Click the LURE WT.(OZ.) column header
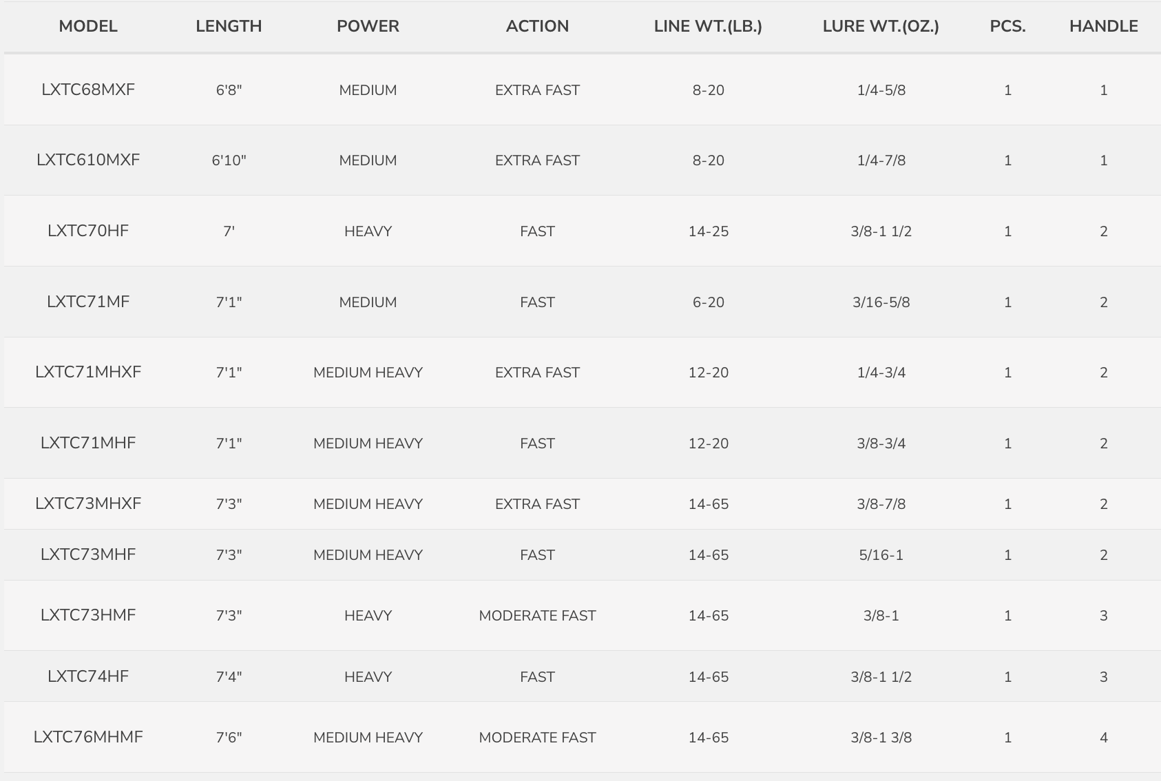 pos(881,26)
